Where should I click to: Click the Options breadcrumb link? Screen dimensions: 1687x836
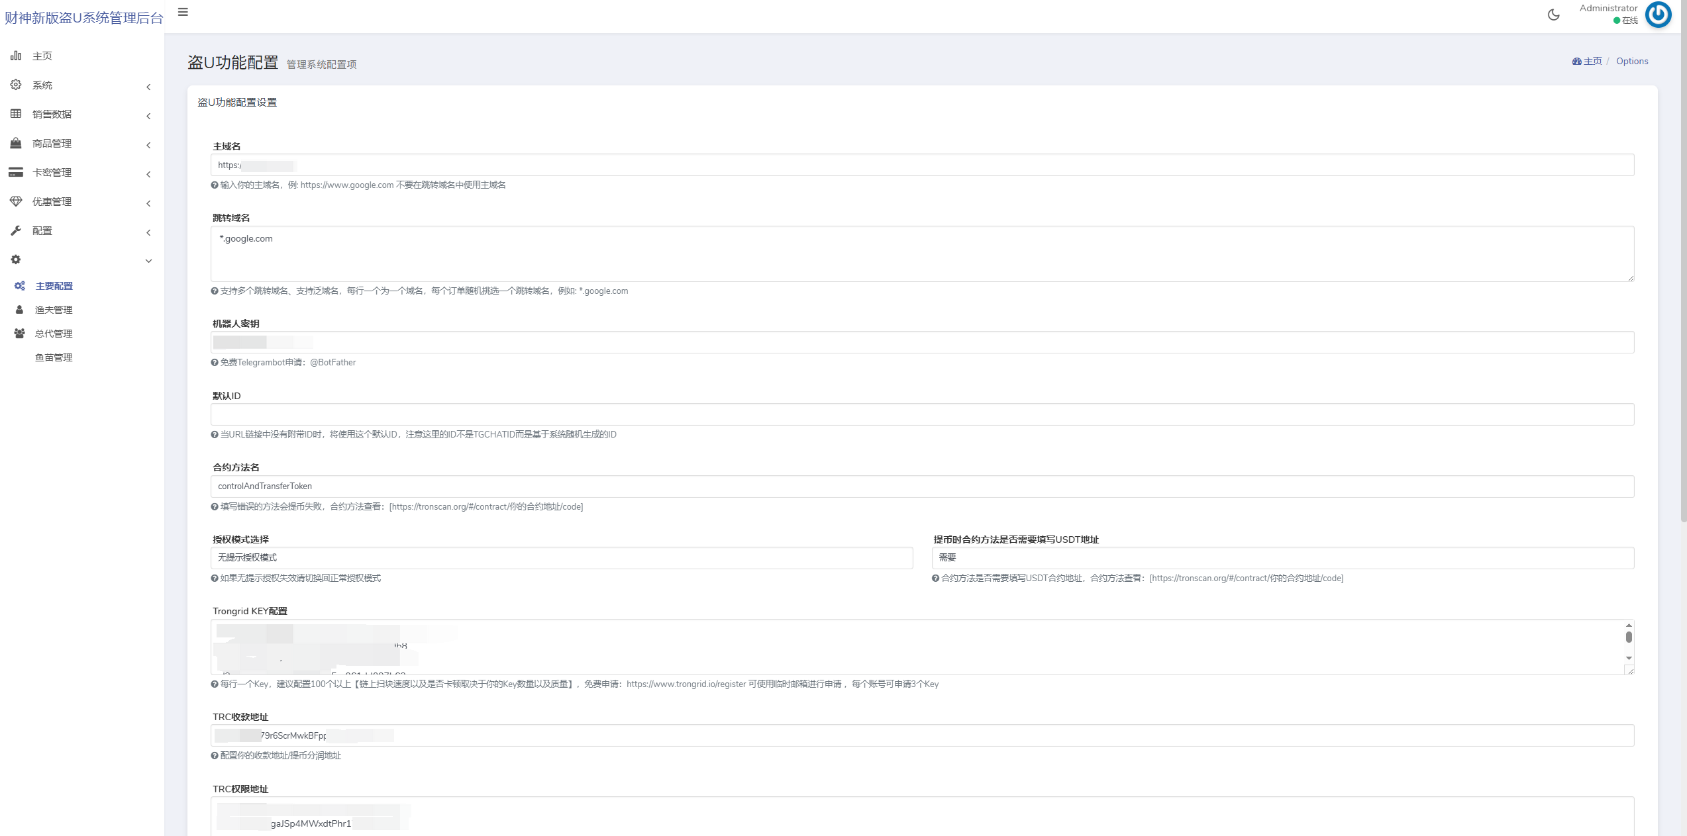1631,61
